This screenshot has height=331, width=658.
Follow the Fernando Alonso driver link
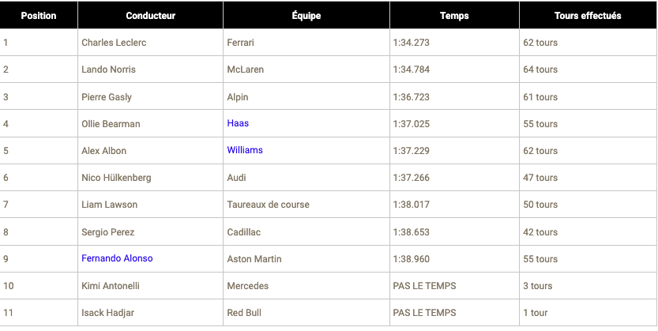[x=117, y=258]
